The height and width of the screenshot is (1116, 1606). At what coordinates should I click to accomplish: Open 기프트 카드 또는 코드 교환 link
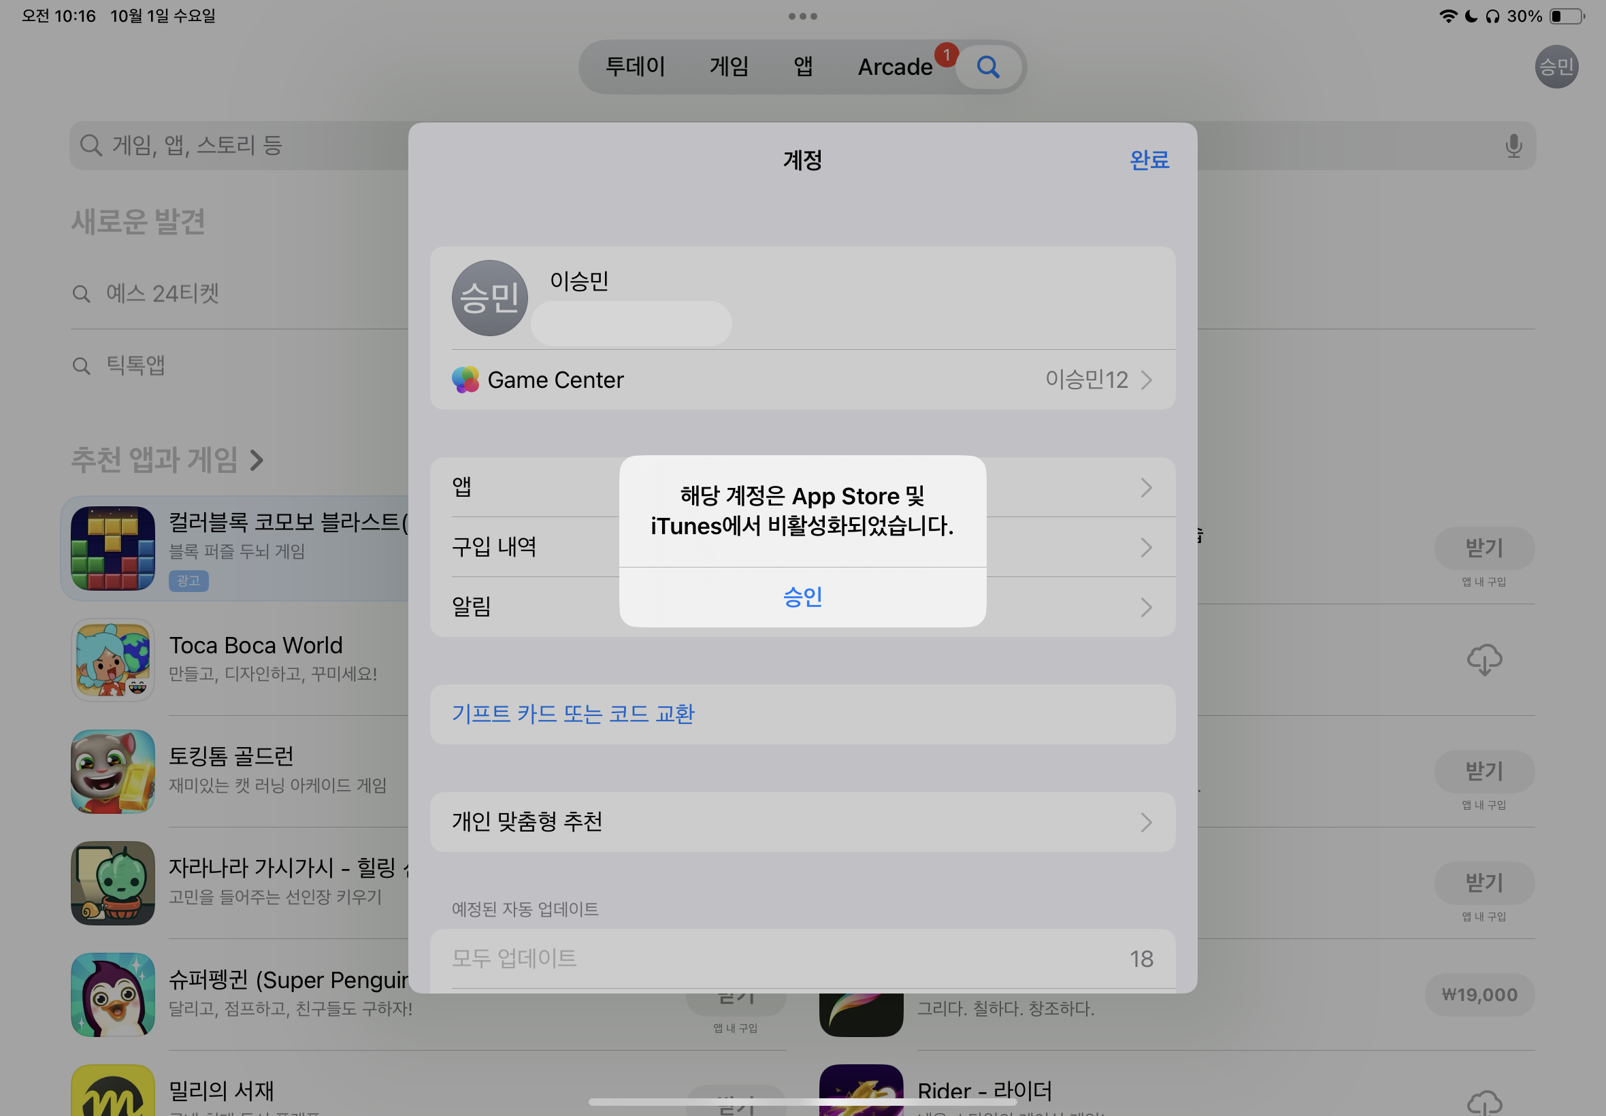(572, 714)
